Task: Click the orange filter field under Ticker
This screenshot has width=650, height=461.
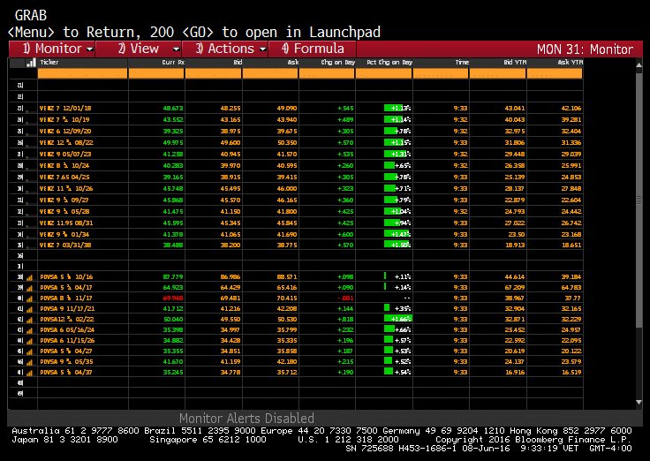Action: pyautogui.click(x=82, y=74)
